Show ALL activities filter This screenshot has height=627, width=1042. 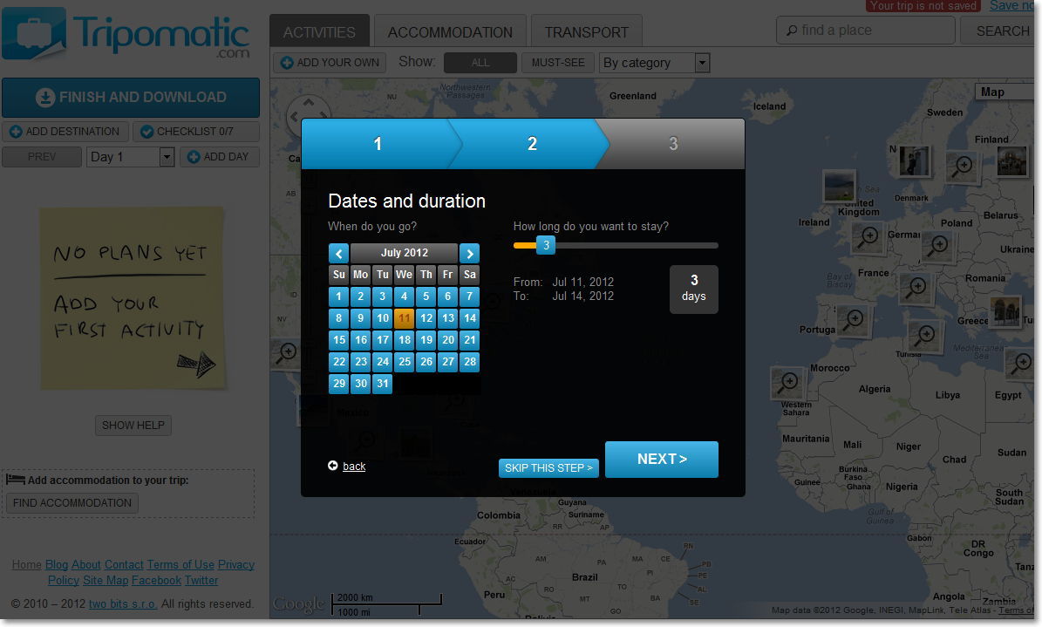coord(480,63)
